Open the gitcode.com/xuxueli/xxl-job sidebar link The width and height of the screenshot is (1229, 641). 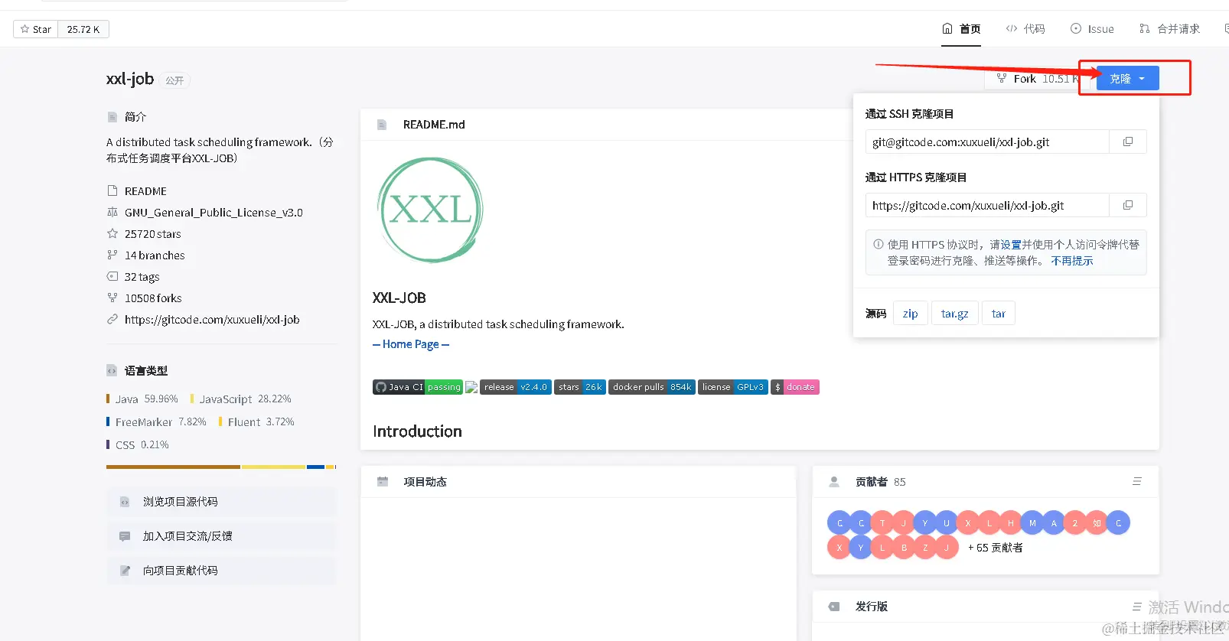212,320
